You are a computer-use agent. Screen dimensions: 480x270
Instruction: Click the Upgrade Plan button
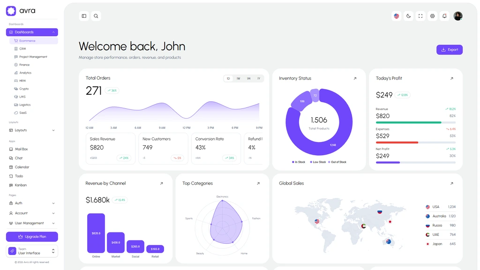tap(32, 237)
